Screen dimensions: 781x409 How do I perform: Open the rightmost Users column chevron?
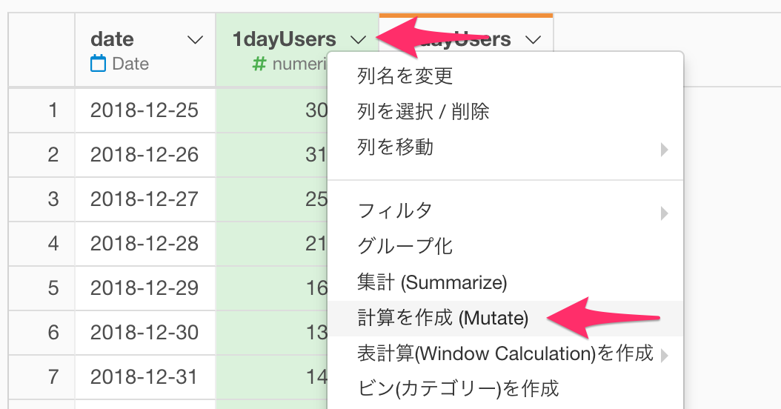[533, 40]
